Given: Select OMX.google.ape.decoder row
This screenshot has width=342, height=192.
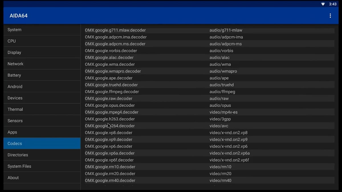Looking at the screenshot, I should pos(209,78).
